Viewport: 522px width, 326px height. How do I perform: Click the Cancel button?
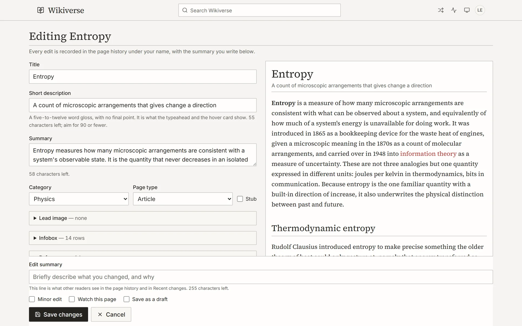tap(111, 314)
